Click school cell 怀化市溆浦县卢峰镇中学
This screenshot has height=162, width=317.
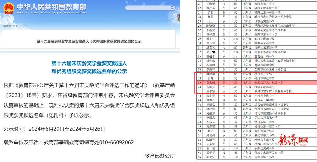(x=270, y=113)
